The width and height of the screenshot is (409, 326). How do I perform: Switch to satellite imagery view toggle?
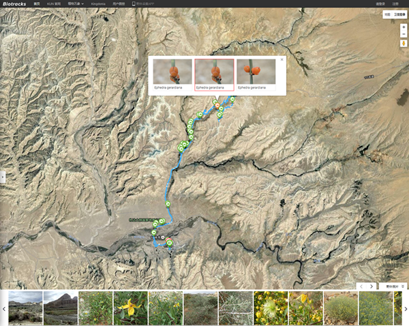(399, 14)
